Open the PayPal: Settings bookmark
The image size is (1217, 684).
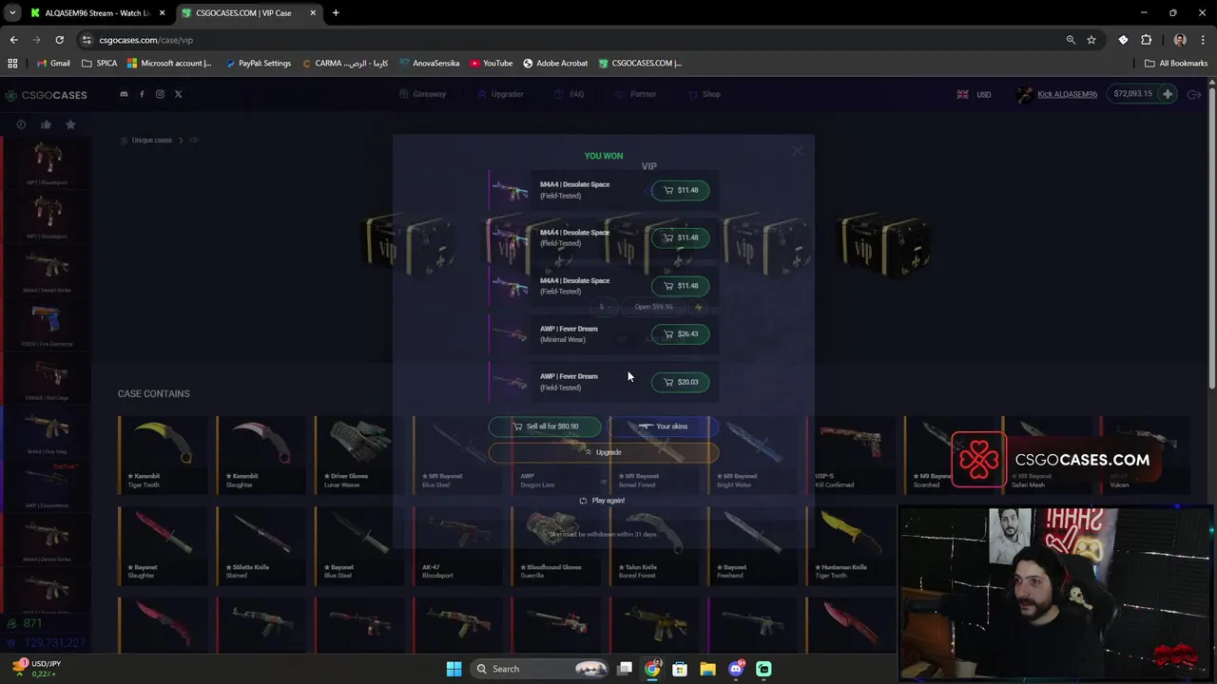[x=258, y=63]
